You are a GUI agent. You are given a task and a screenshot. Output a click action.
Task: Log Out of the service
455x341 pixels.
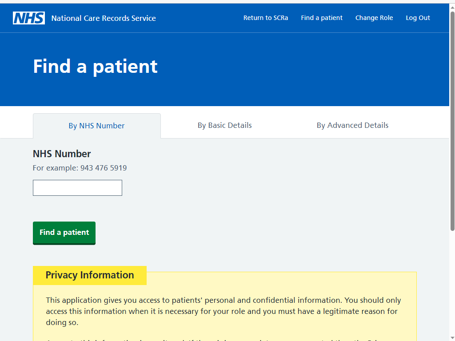[x=418, y=18]
